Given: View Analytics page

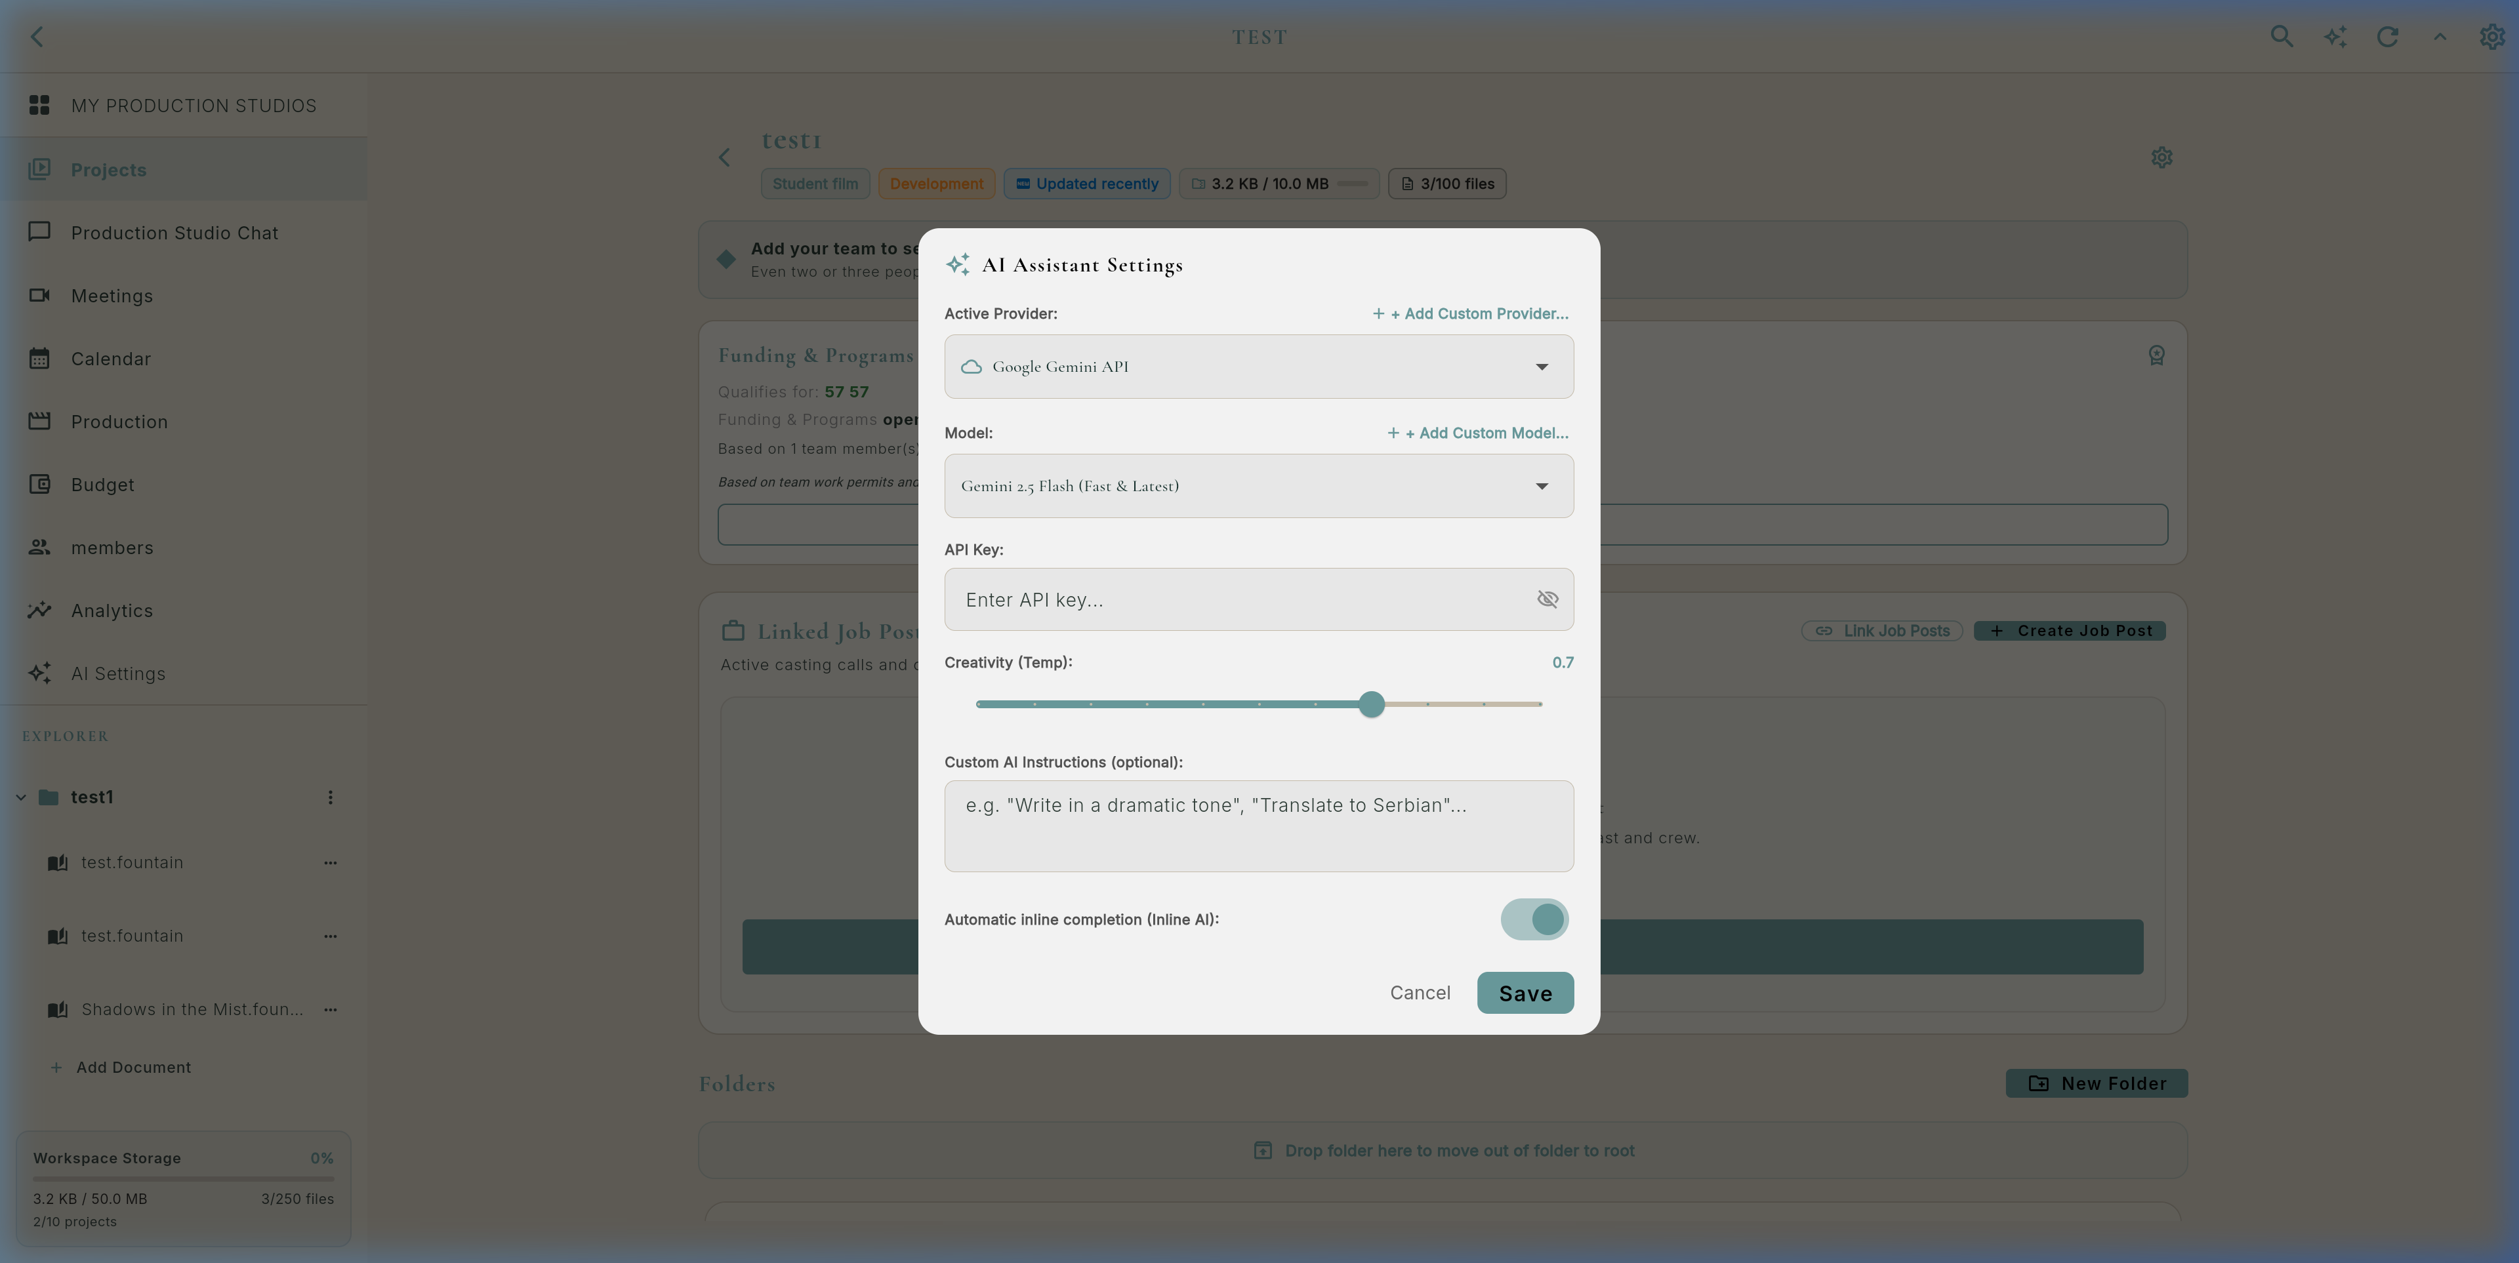Looking at the screenshot, I should click(x=184, y=611).
